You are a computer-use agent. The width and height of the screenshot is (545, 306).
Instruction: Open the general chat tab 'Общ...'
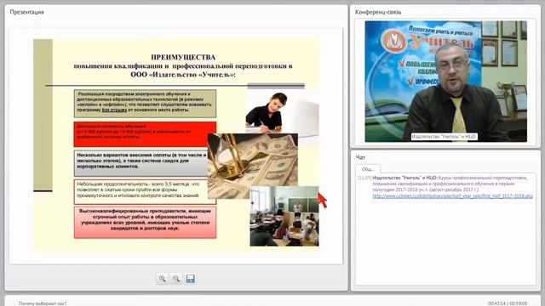pyautogui.click(x=368, y=169)
